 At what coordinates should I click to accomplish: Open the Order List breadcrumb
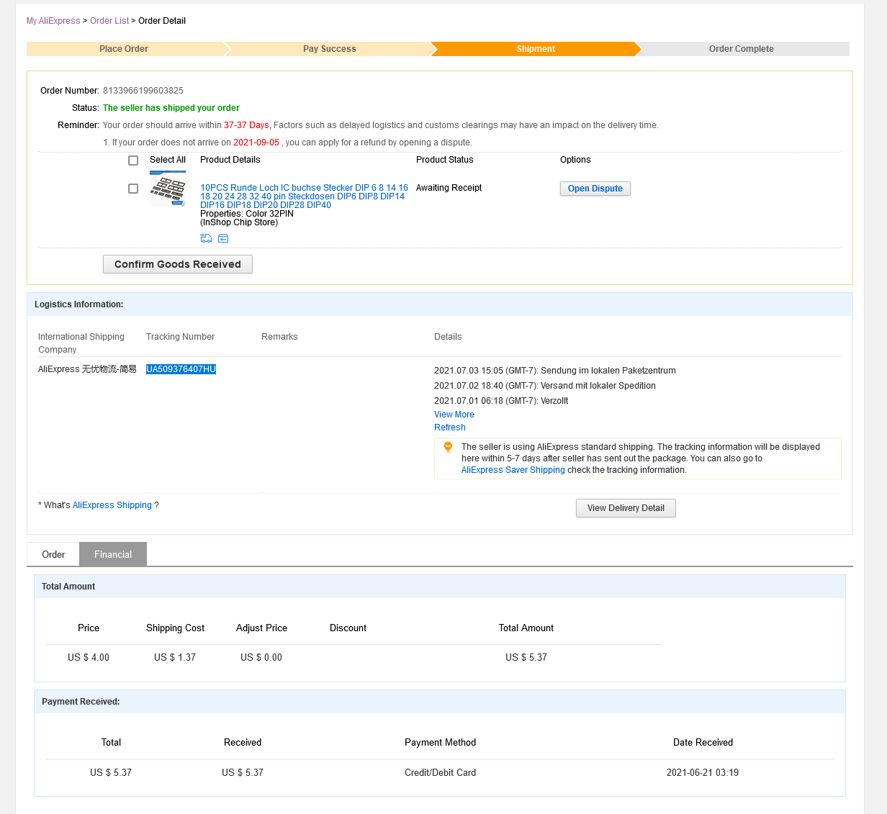(x=109, y=21)
